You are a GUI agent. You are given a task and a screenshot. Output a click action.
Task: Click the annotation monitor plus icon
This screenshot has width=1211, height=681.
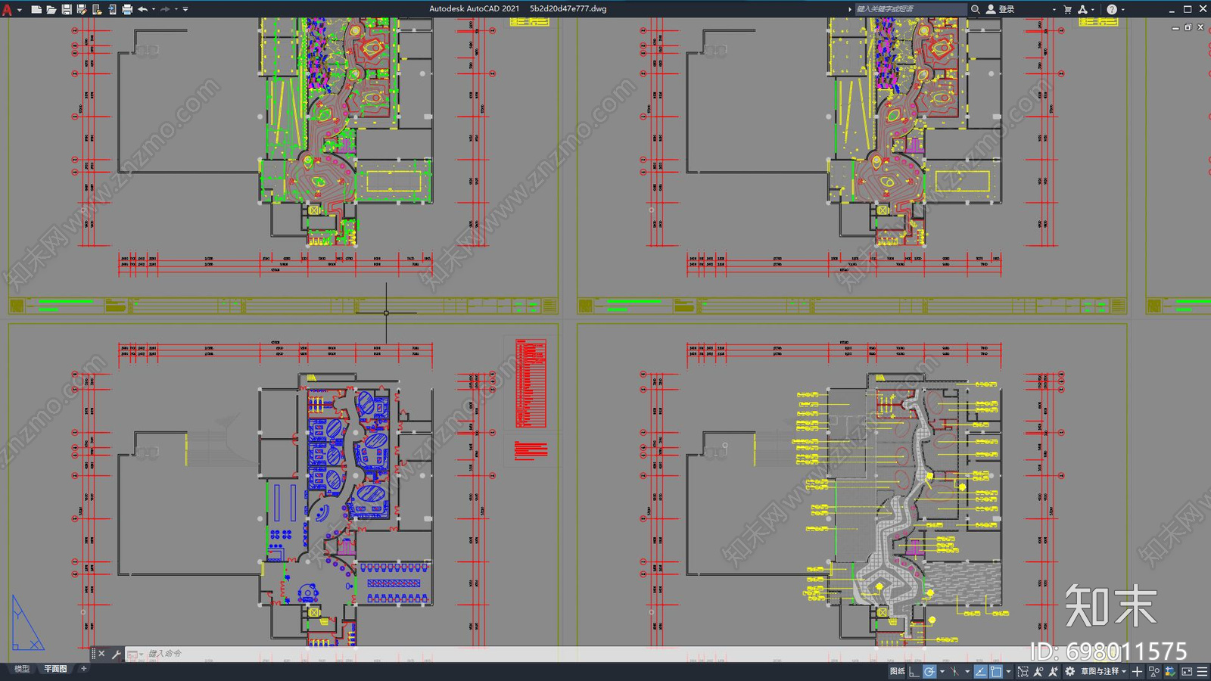(1137, 671)
